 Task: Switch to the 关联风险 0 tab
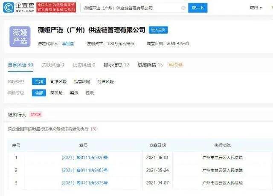[53, 65]
